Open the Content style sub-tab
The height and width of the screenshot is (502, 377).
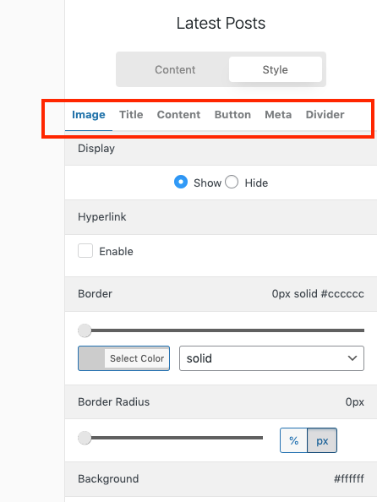point(178,115)
